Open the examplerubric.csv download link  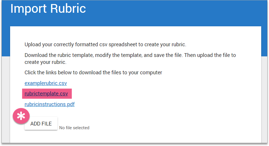pyautogui.click(x=46, y=83)
